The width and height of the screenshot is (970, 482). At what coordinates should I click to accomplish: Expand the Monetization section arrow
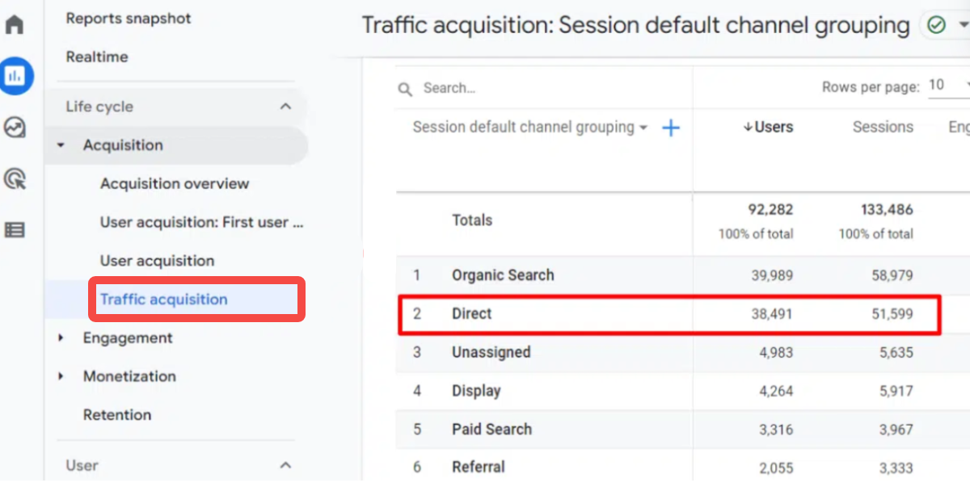click(61, 376)
